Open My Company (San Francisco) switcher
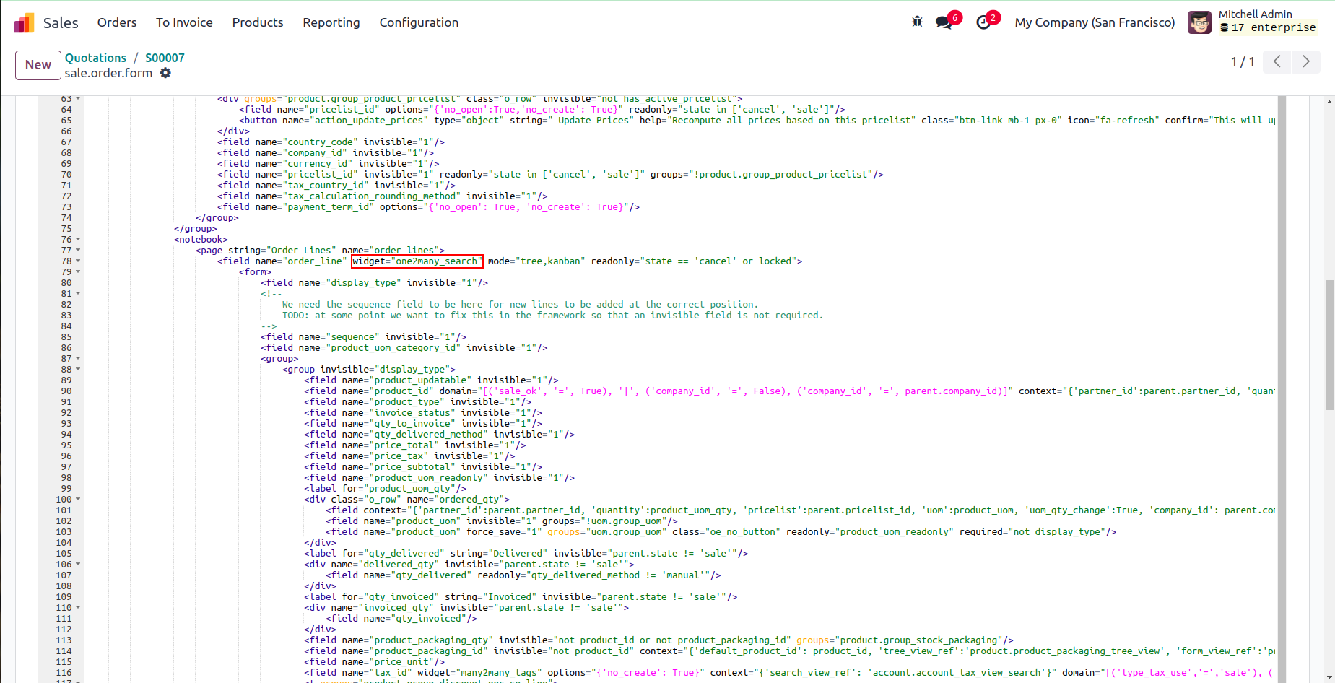This screenshot has height=683, width=1335. [1095, 22]
